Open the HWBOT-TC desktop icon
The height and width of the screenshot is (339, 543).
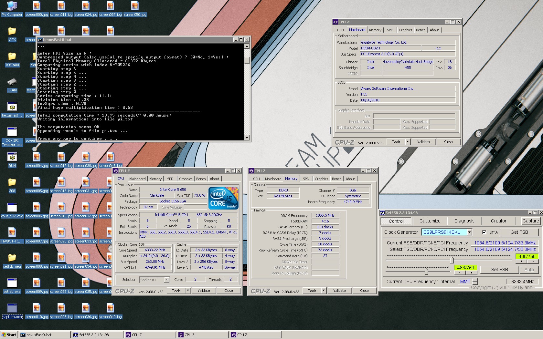(x=12, y=236)
